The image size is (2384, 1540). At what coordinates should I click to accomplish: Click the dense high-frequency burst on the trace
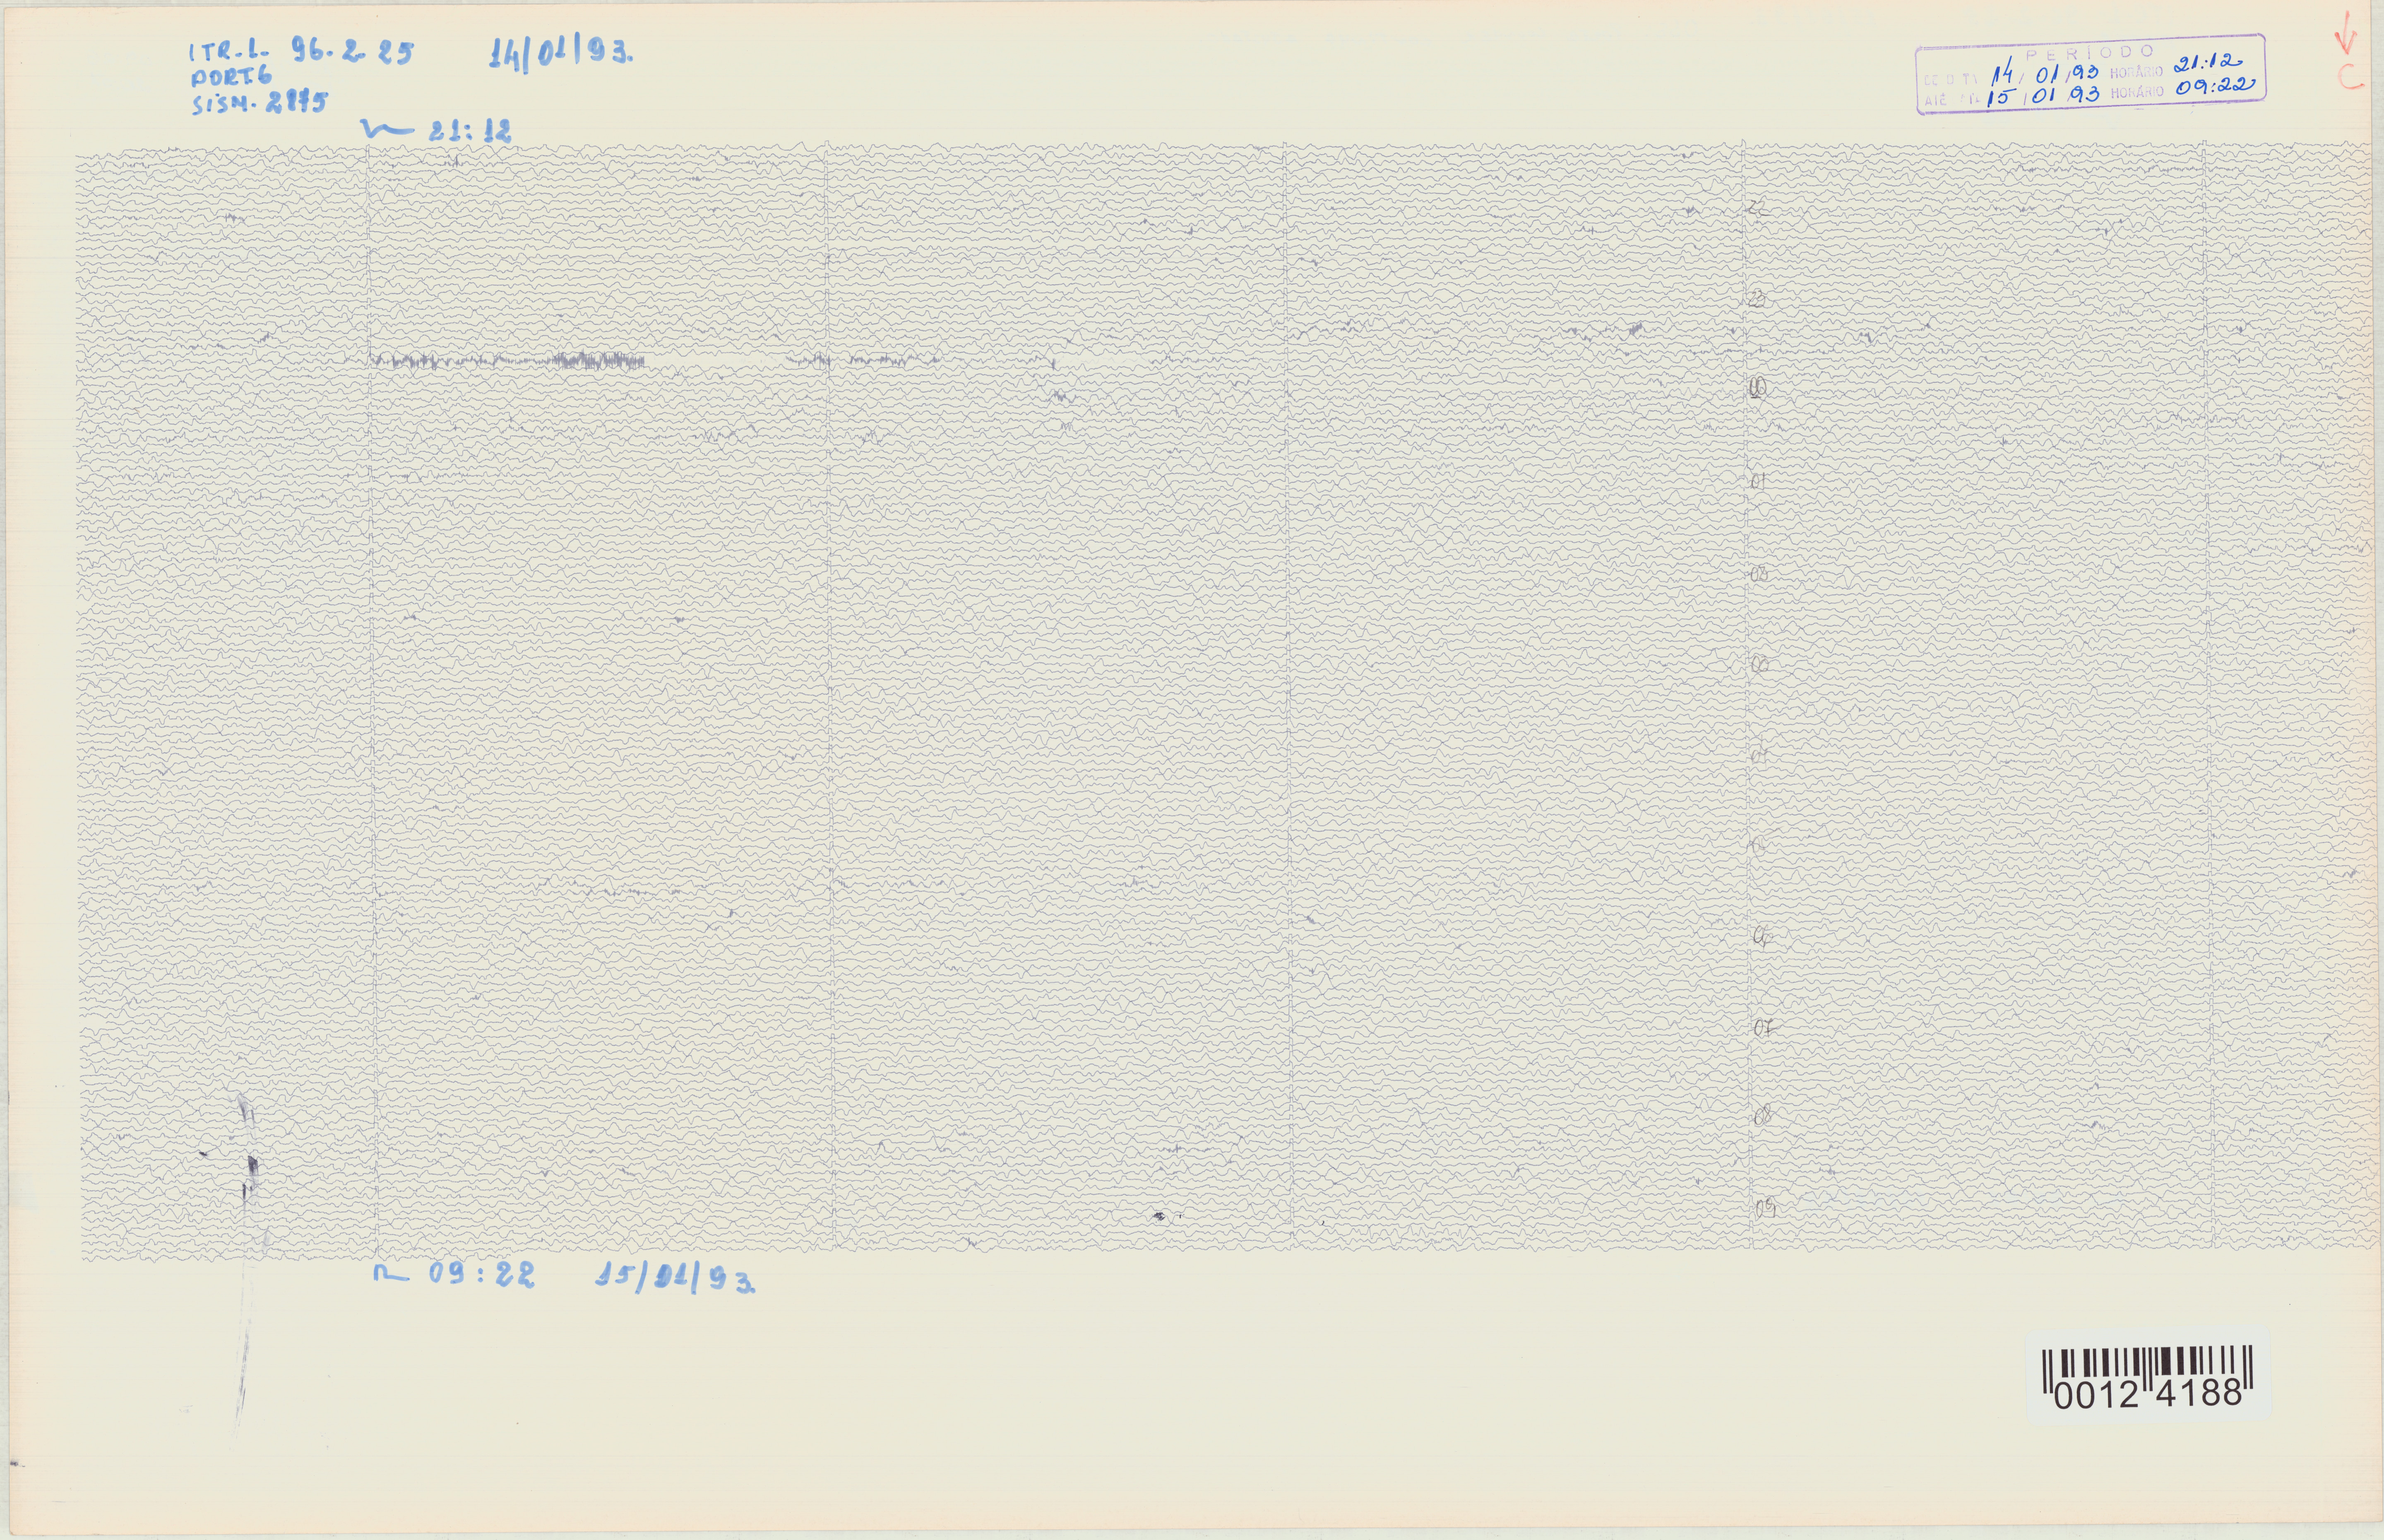[x=507, y=360]
